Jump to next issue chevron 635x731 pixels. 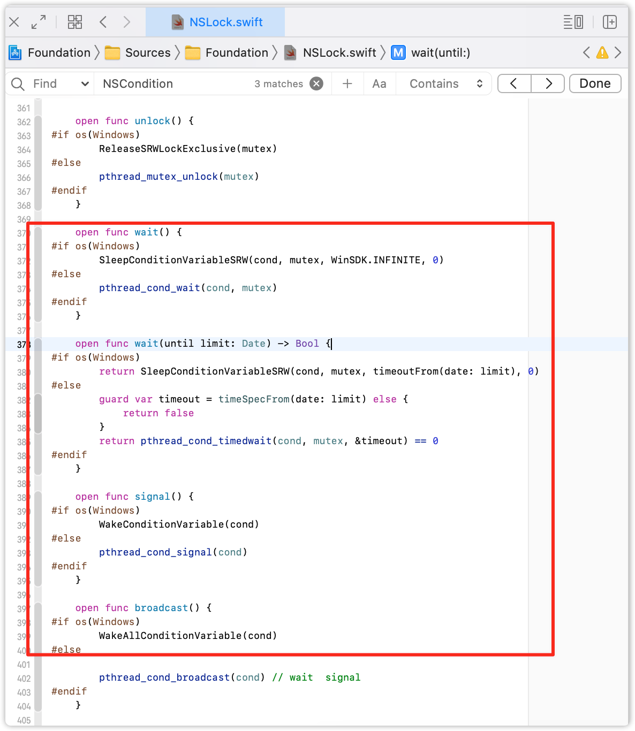coord(618,52)
